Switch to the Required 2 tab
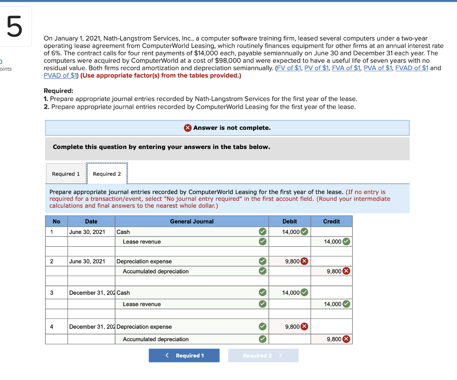Viewport: 457px width, 380px height. (x=107, y=174)
